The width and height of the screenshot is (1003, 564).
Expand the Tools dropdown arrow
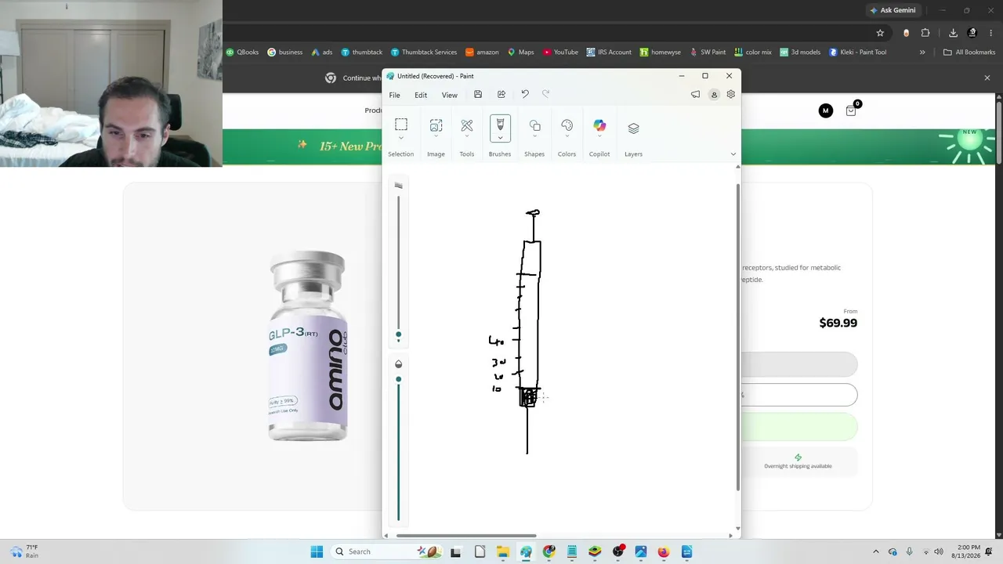point(467,138)
